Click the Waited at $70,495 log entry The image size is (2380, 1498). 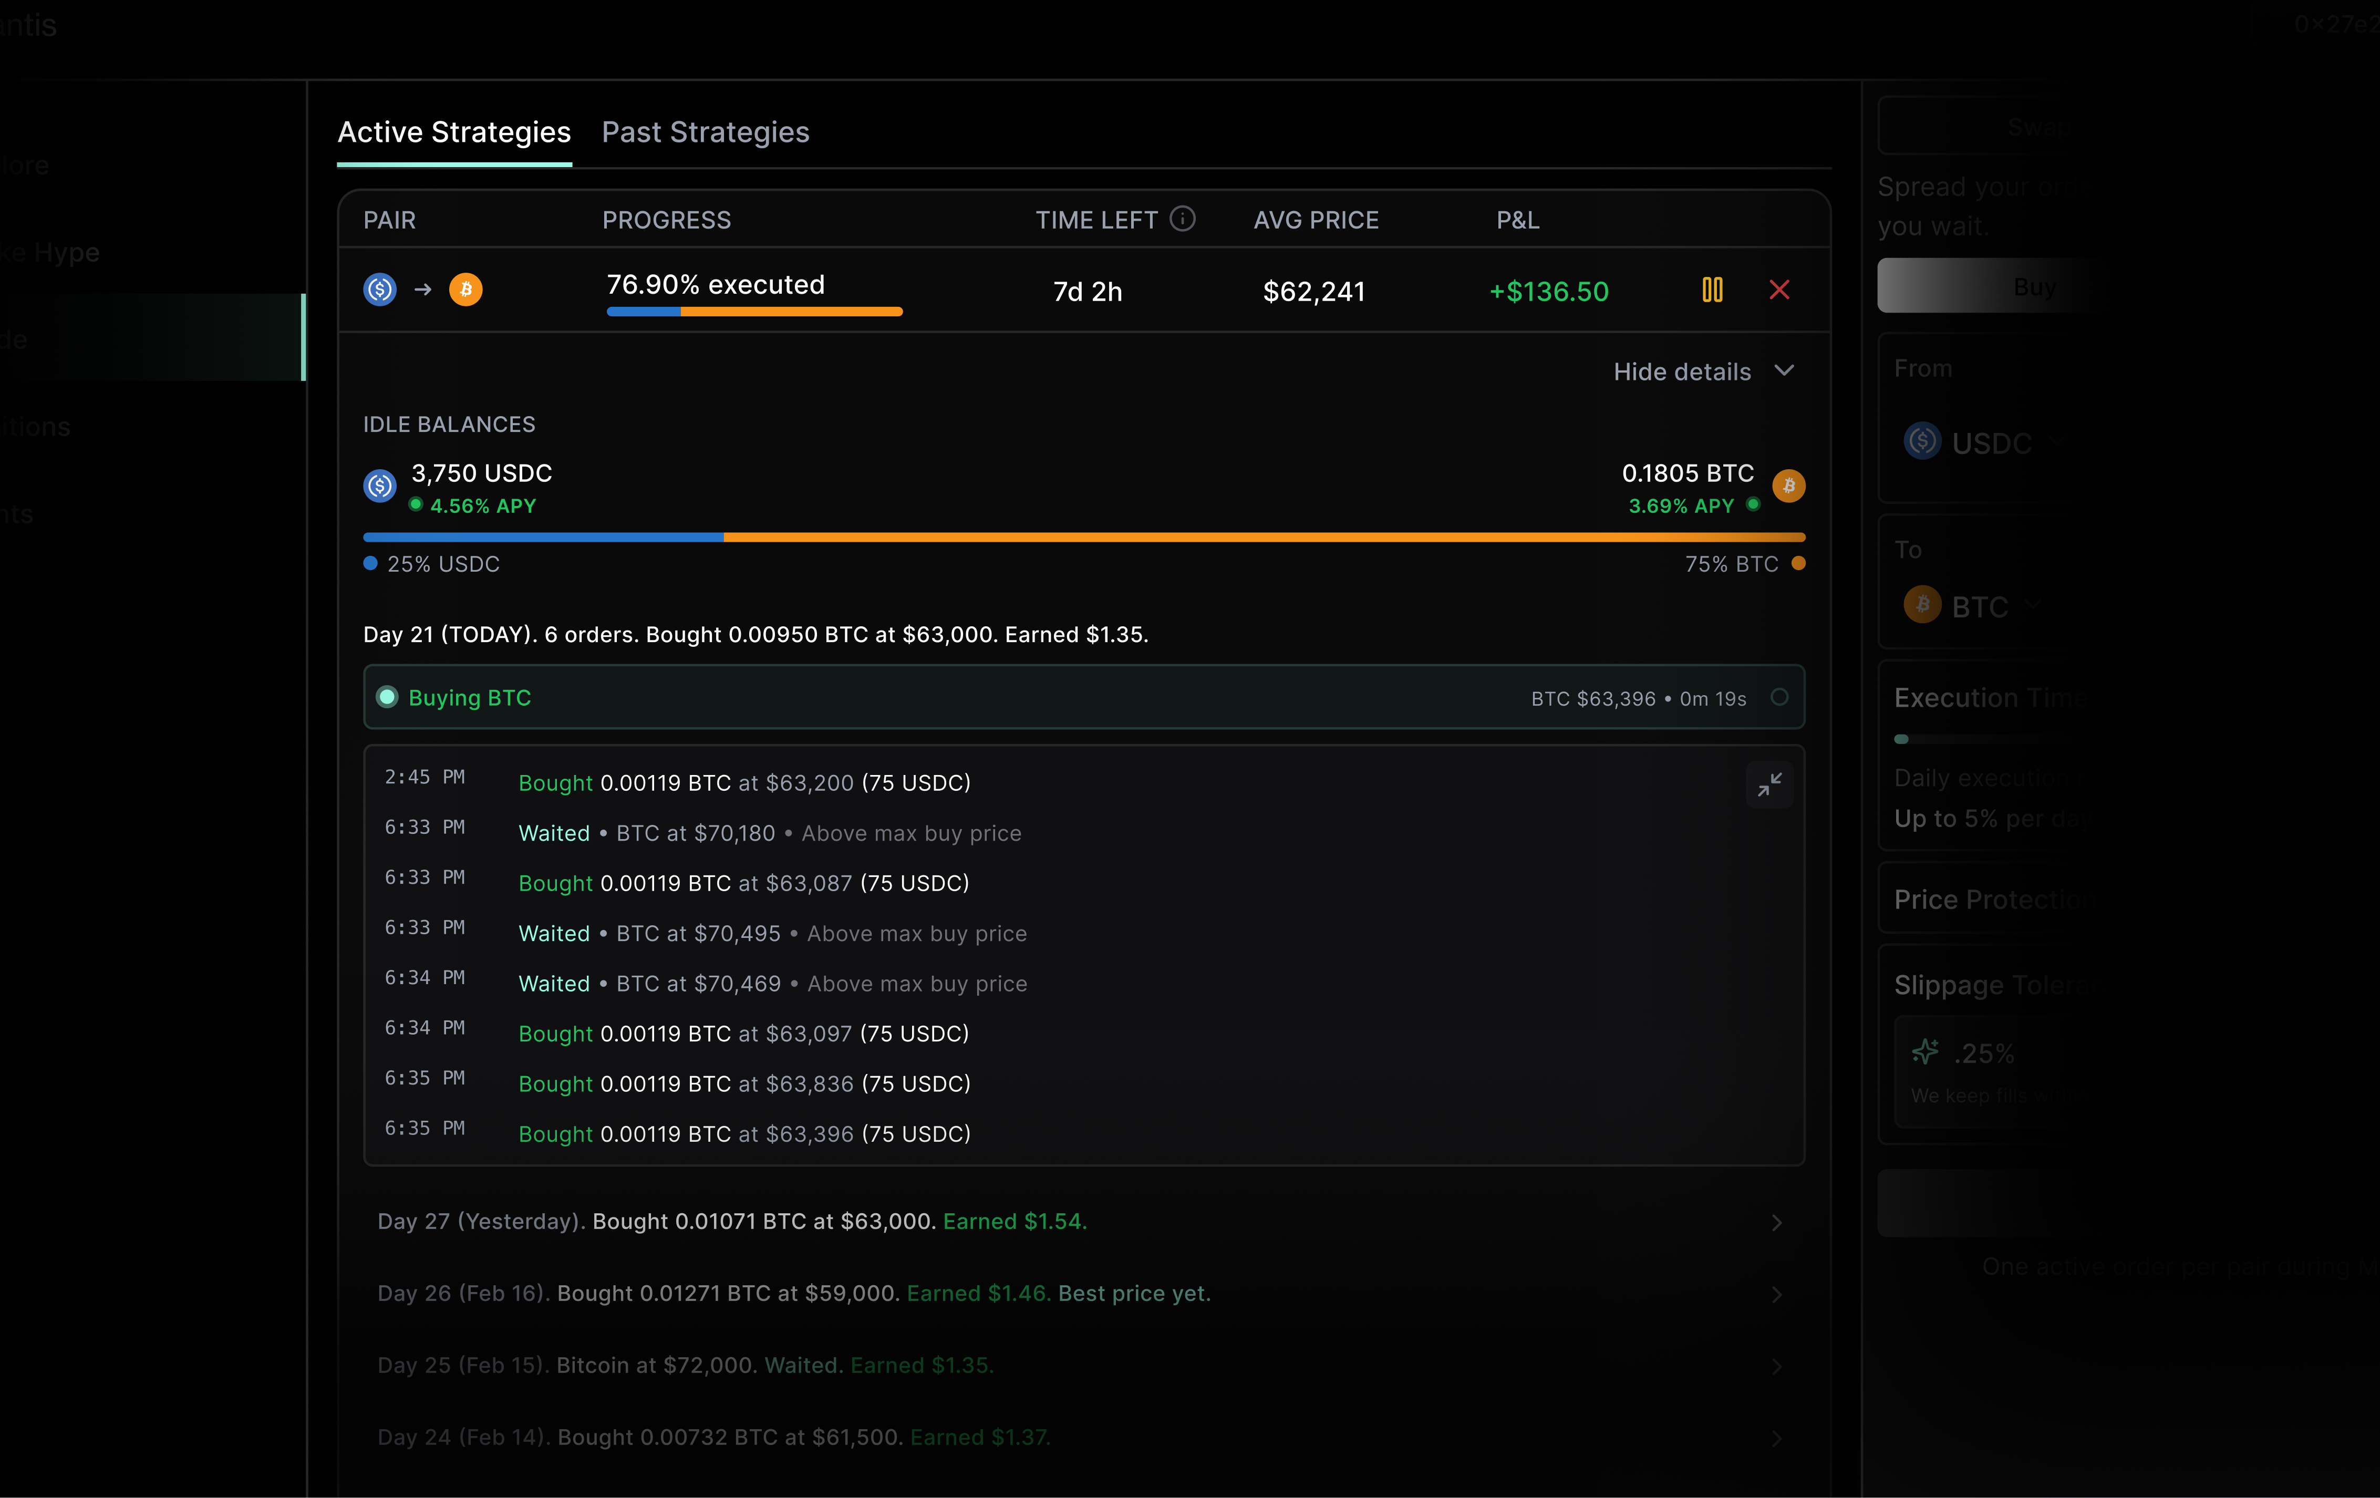click(x=773, y=933)
